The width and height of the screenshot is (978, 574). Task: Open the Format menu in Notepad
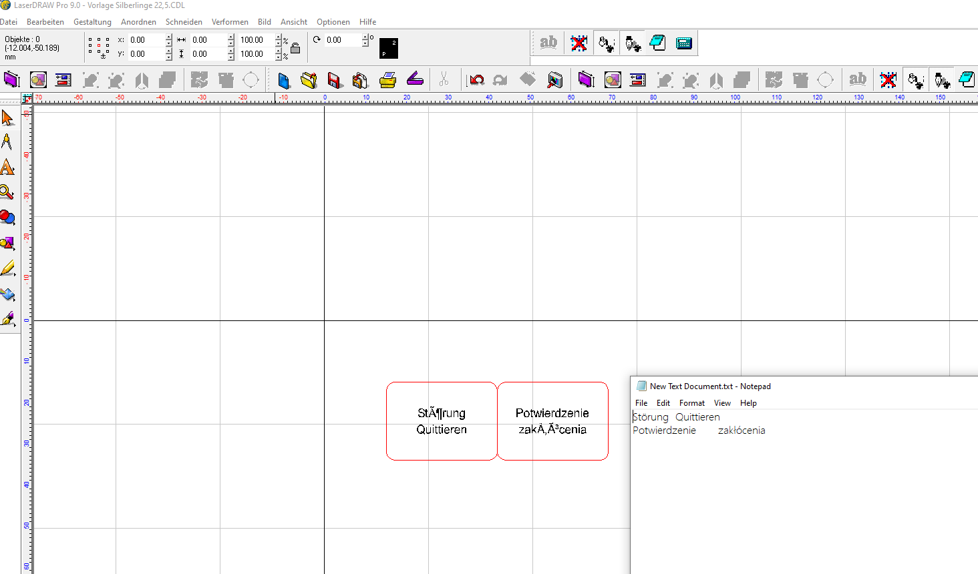(x=691, y=403)
